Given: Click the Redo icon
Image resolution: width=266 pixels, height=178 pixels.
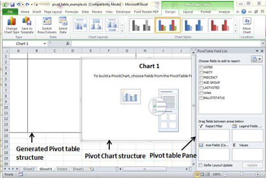Looking at the screenshot, I should 28,5.
